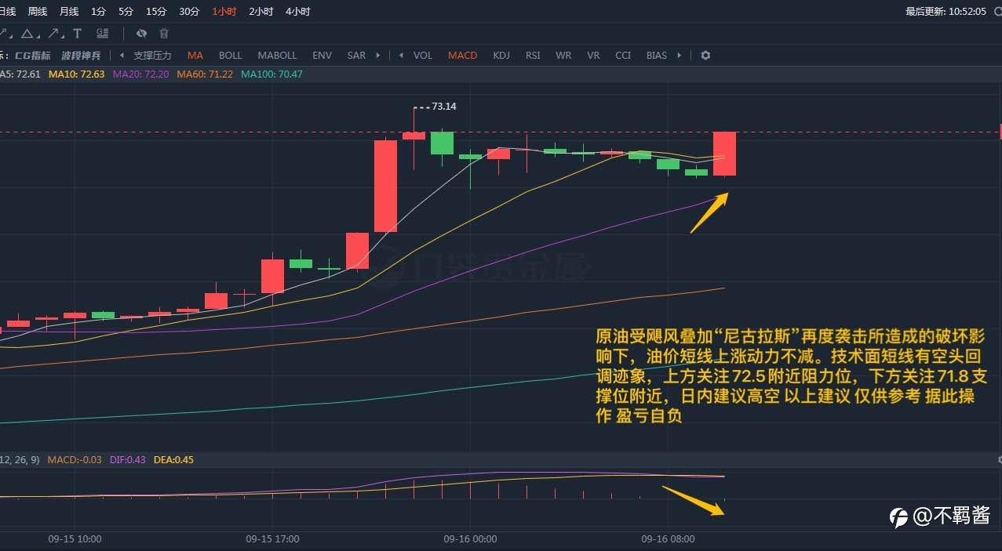Click the DIF:0.43 readout
The width and height of the screenshot is (1002, 551).
[x=128, y=460]
